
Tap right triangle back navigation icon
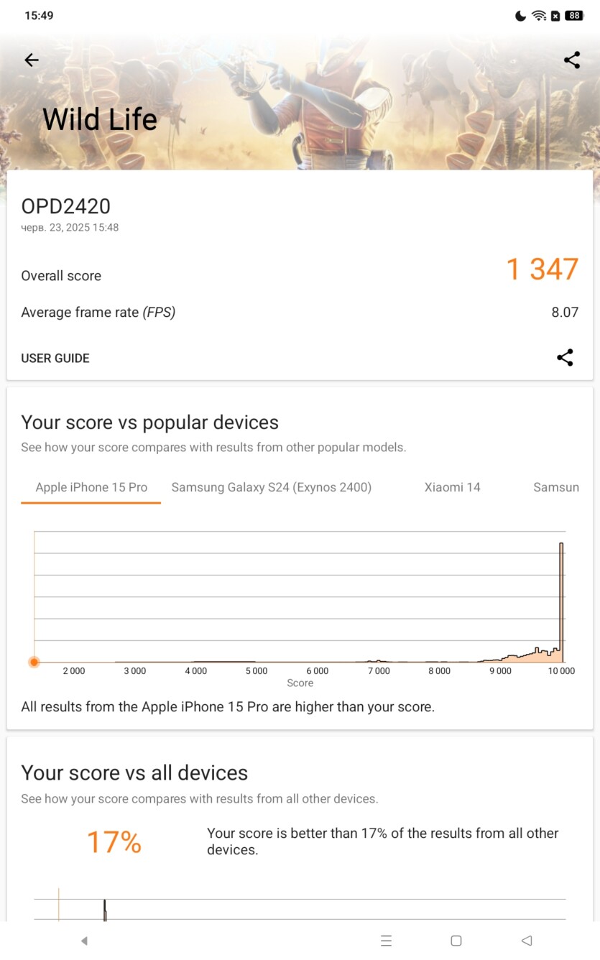coord(526,941)
